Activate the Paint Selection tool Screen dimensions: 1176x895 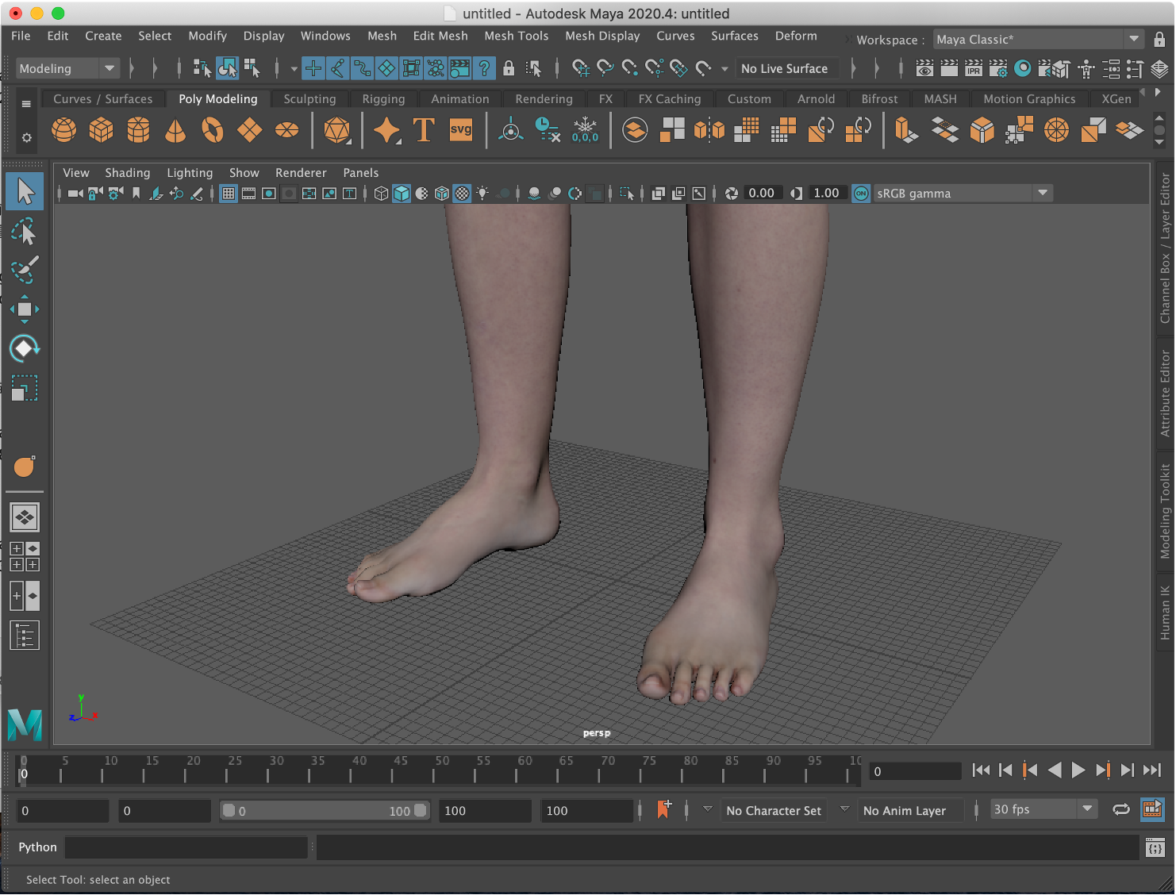tap(25, 270)
